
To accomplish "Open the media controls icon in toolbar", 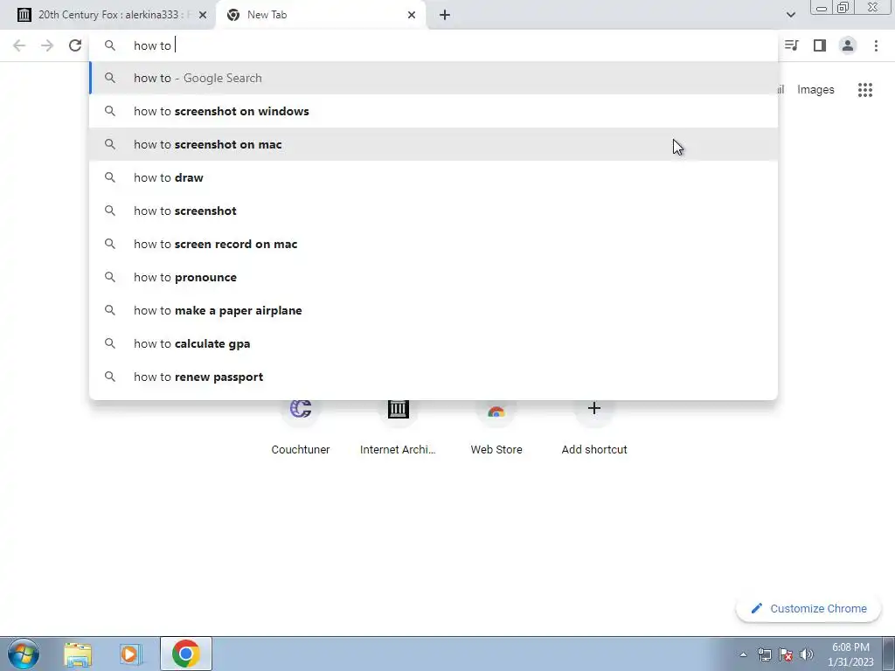I will click(x=792, y=45).
